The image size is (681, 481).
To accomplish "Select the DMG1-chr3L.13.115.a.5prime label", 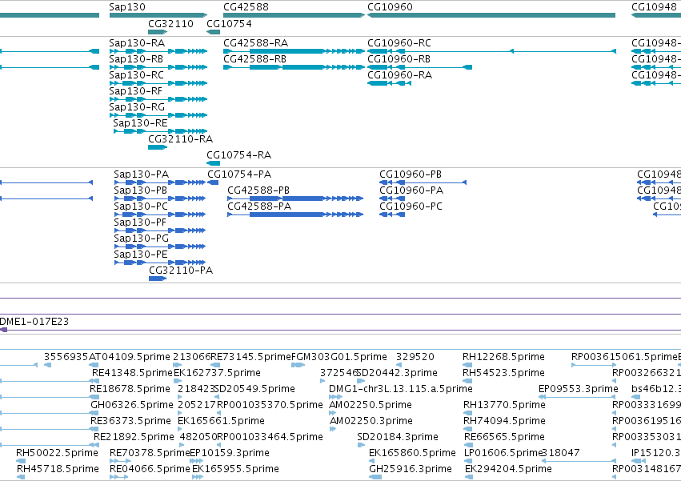I will [401, 389].
